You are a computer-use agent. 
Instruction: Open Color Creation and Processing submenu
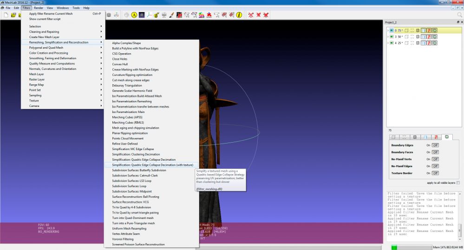pyautogui.click(x=63, y=53)
